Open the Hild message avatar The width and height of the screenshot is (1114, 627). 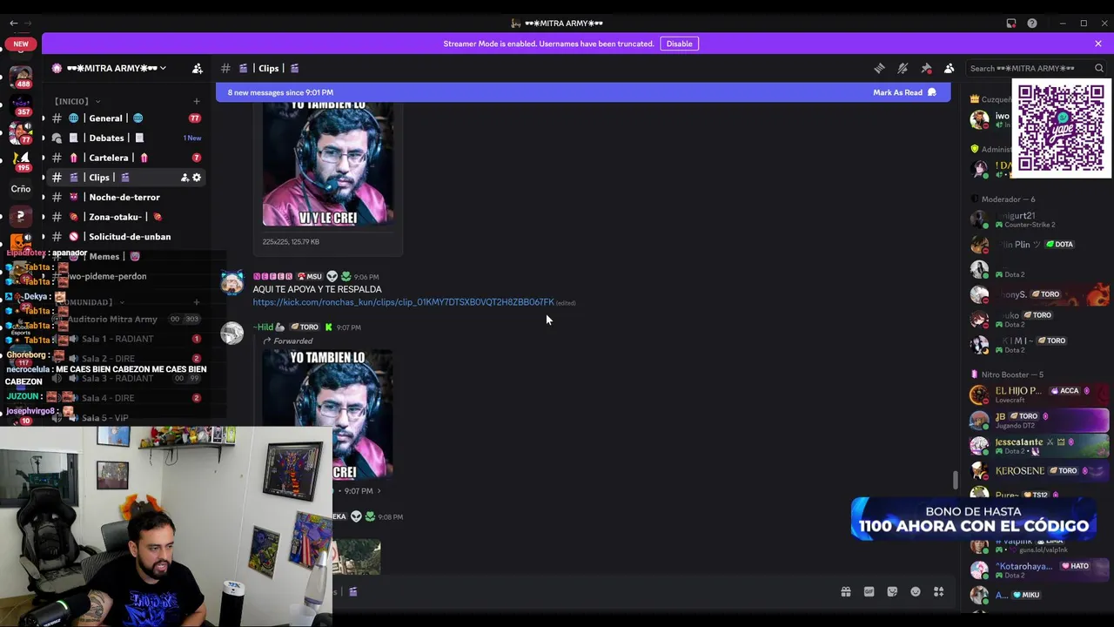click(232, 334)
